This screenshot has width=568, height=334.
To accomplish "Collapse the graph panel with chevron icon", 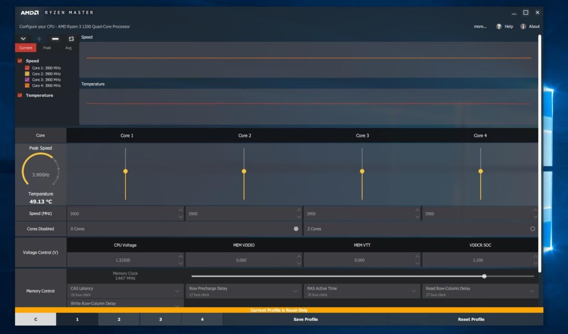I will pyautogui.click(x=23, y=39).
